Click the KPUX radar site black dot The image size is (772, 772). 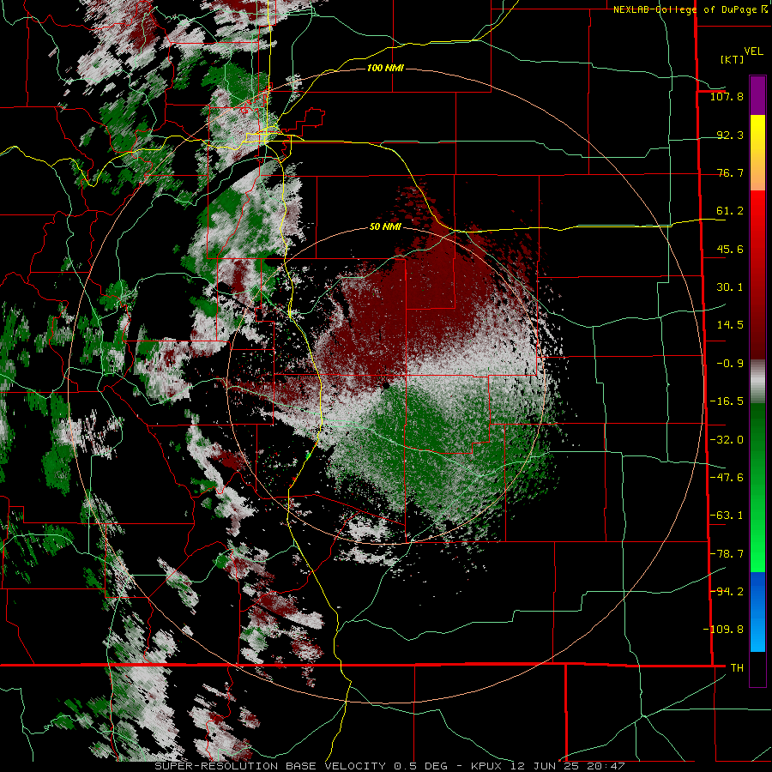tap(385, 385)
